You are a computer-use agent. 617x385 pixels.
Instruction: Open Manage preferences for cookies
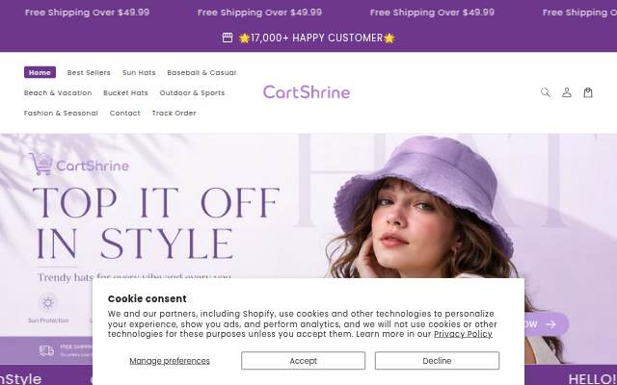[x=170, y=361]
